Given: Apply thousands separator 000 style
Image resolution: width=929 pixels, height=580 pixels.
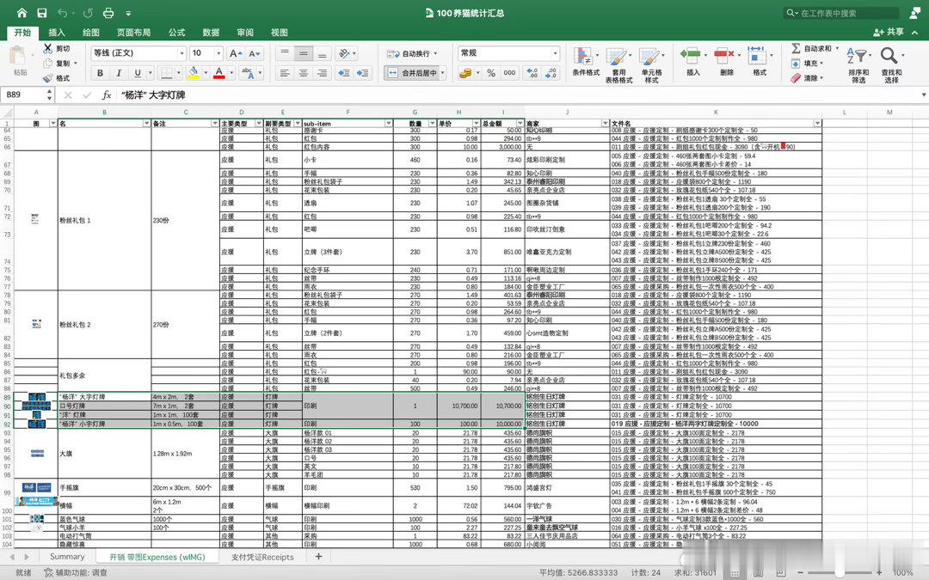Looking at the screenshot, I should 509,73.
